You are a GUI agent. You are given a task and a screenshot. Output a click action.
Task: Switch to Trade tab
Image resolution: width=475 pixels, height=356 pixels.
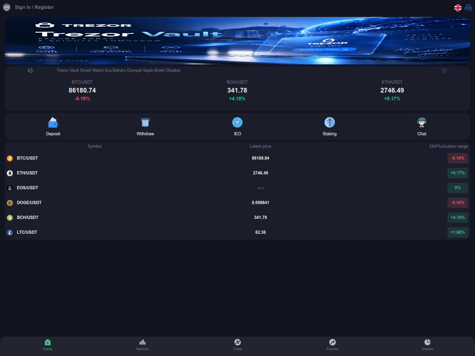tap(237, 345)
